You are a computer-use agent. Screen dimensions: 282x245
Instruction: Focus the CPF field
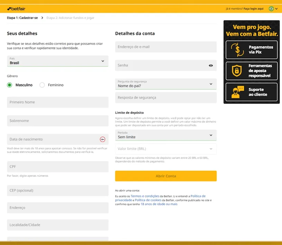[x=58, y=167]
